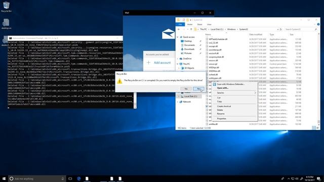This screenshot has height=182, width=324.
Task: Switch to the Share ribbon tab
Action: pos(199,24)
